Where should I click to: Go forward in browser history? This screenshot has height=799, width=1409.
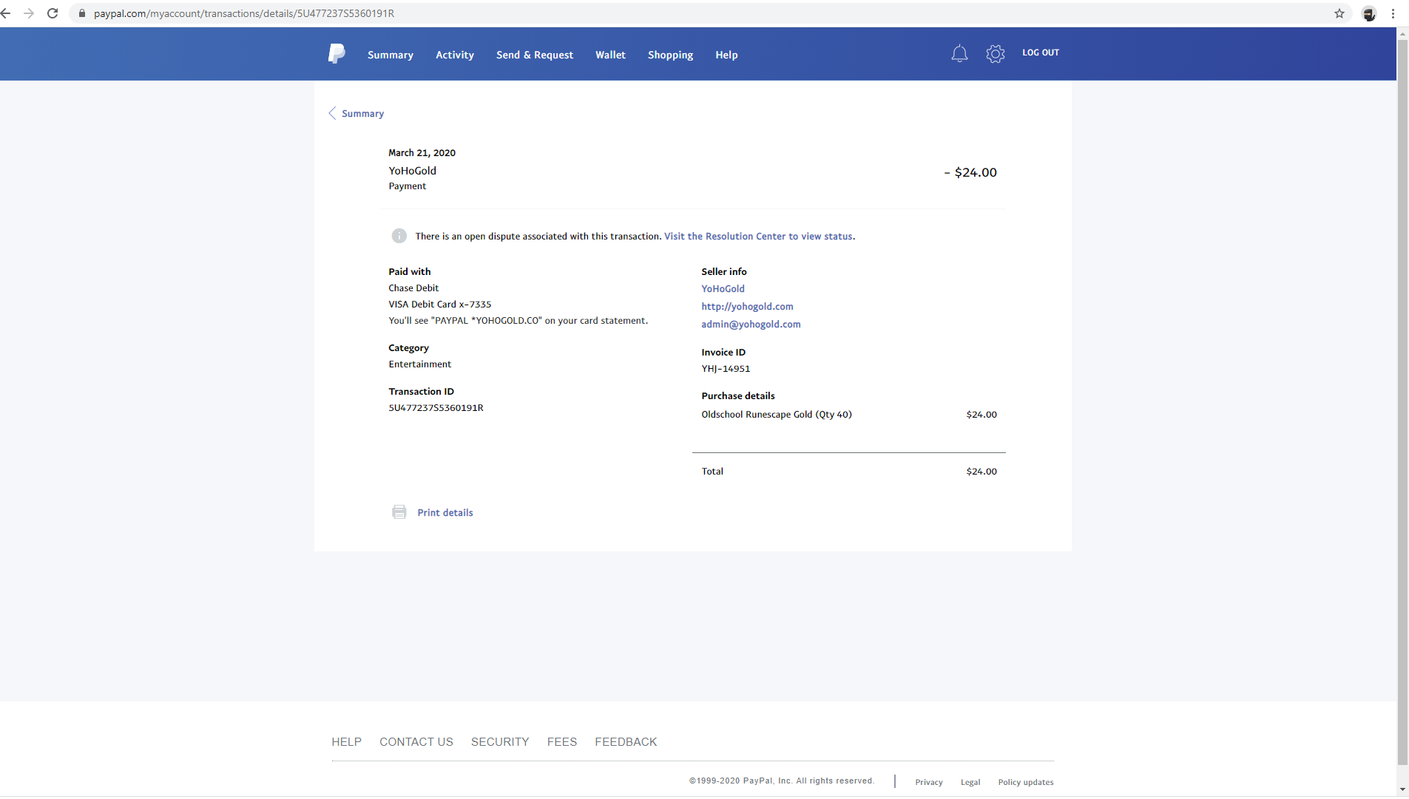pyautogui.click(x=29, y=13)
